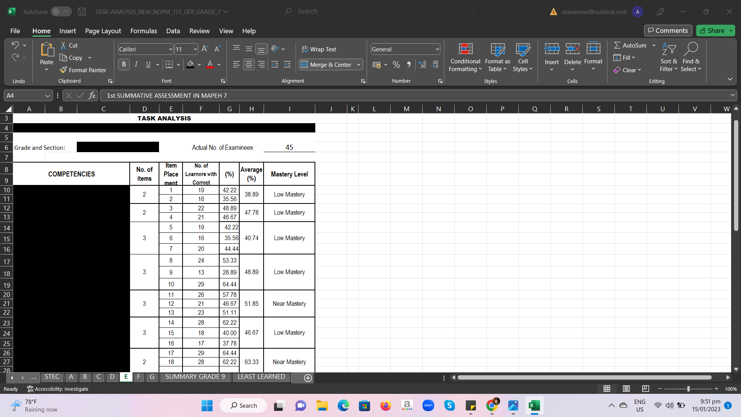Click Accessibility: Investigate in status bar
The image size is (741, 417).
(x=58, y=389)
